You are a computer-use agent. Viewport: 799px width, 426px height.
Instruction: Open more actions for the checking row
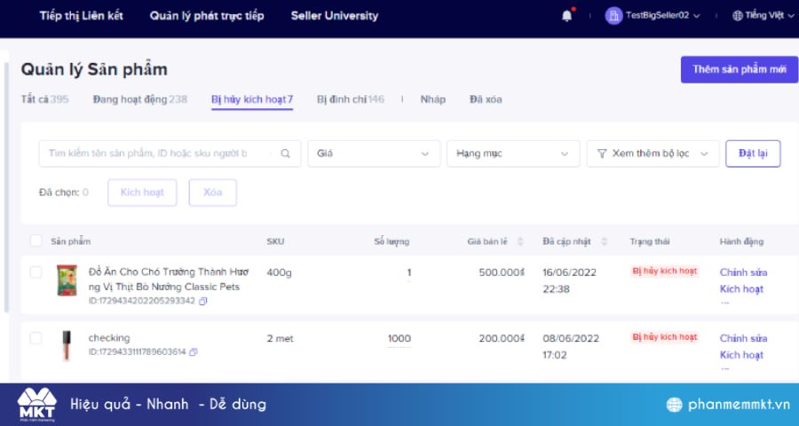click(725, 368)
